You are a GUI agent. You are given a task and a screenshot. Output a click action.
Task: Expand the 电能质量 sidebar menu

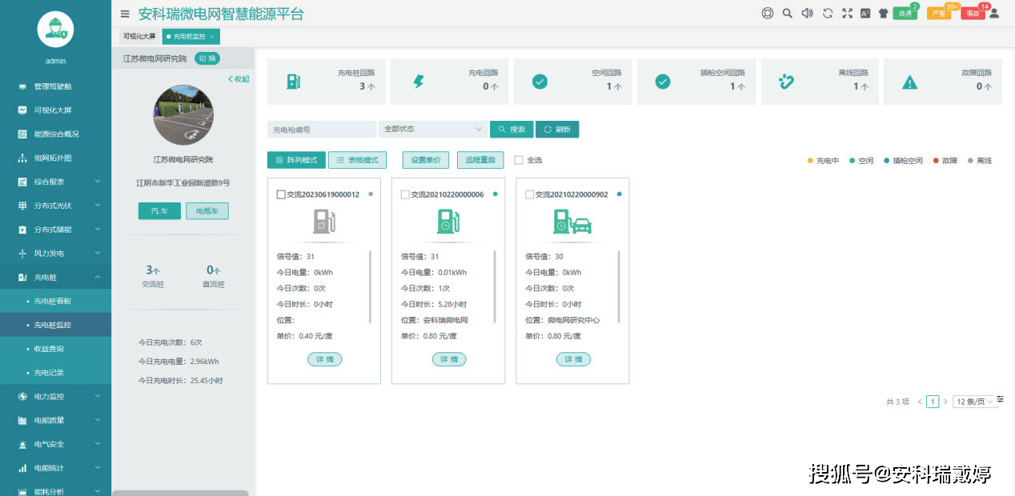(x=55, y=420)
